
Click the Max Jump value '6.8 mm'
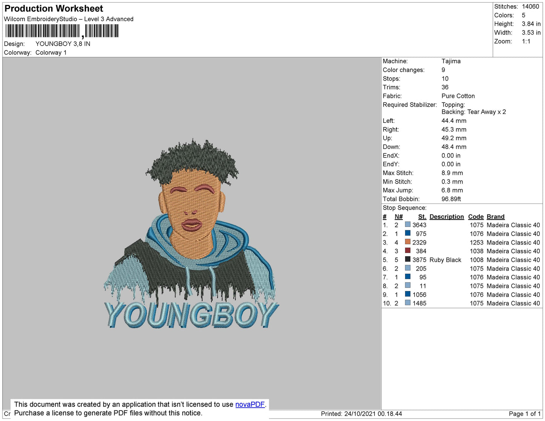tap(452, 190)
